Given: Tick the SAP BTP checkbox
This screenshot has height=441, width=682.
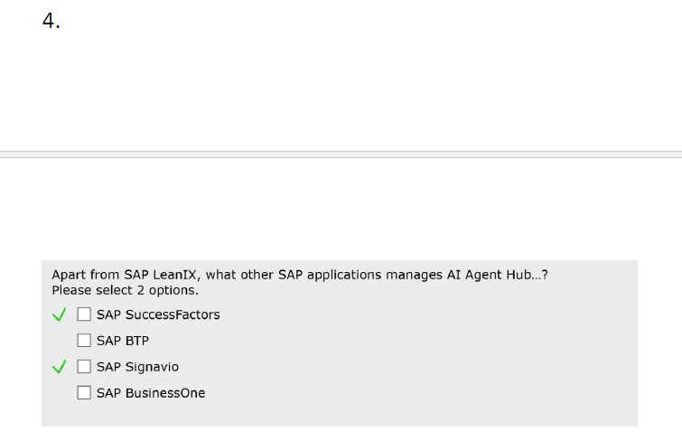Looking at the screenshot, I should [84, 341].
